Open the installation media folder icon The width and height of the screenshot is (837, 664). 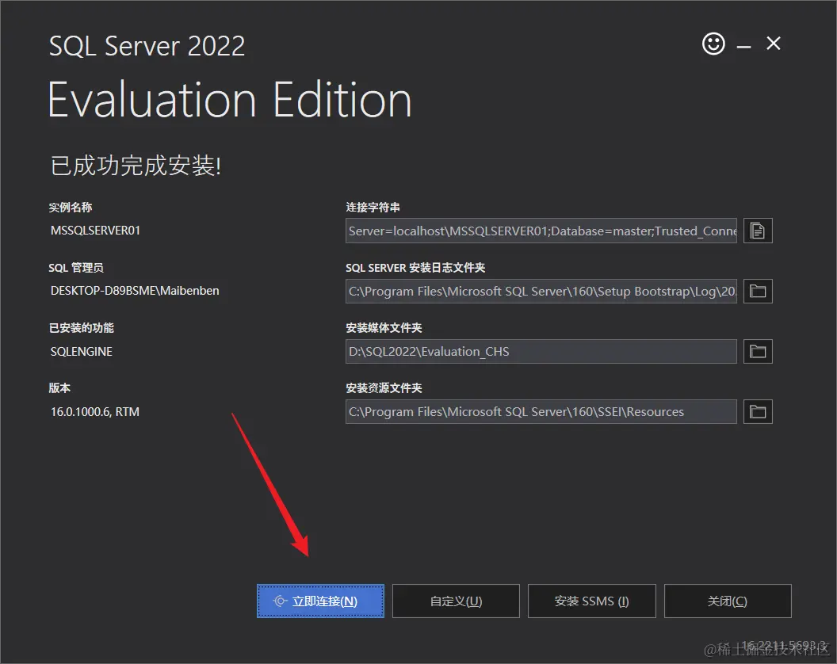[x=758, y=351]
